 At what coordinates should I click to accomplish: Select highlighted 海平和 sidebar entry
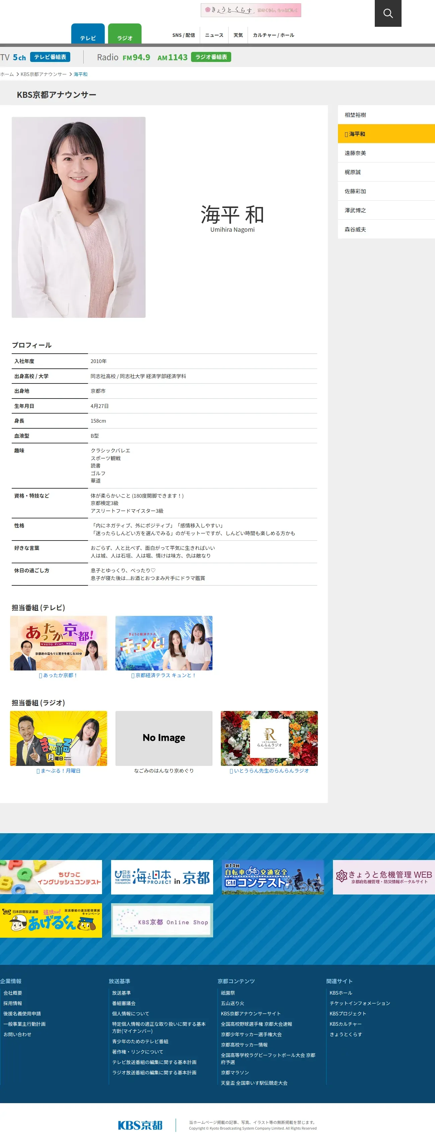click(x=386, y=134)
